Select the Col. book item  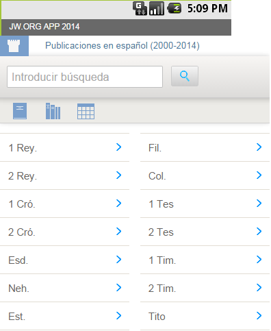pos(205,175)
